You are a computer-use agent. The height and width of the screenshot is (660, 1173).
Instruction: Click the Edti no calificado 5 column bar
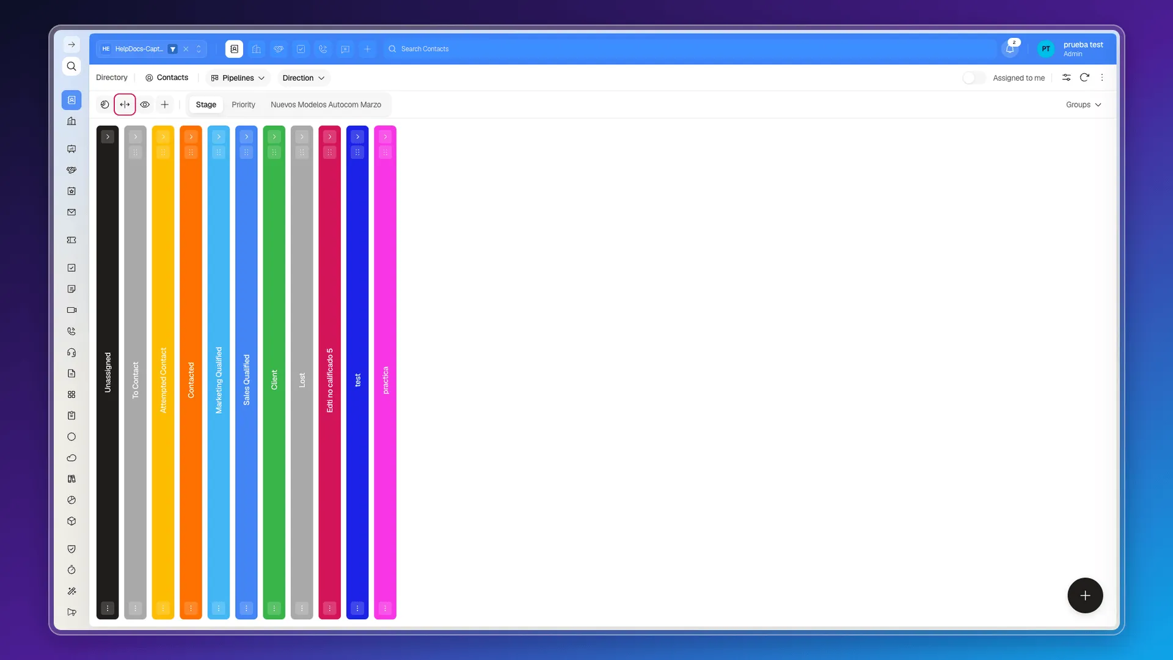[x=329, y=372]
